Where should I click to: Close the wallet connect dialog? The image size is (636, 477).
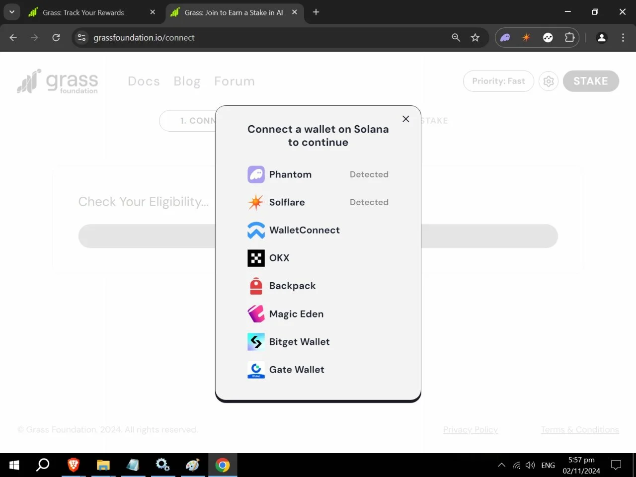[x=406, y=119]
